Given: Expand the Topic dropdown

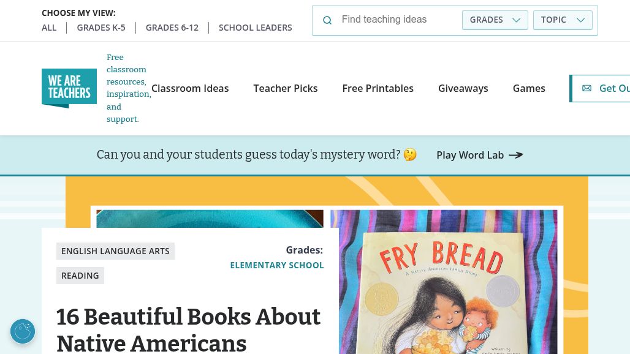Looking at the screenshot, I should click(563, 20).
